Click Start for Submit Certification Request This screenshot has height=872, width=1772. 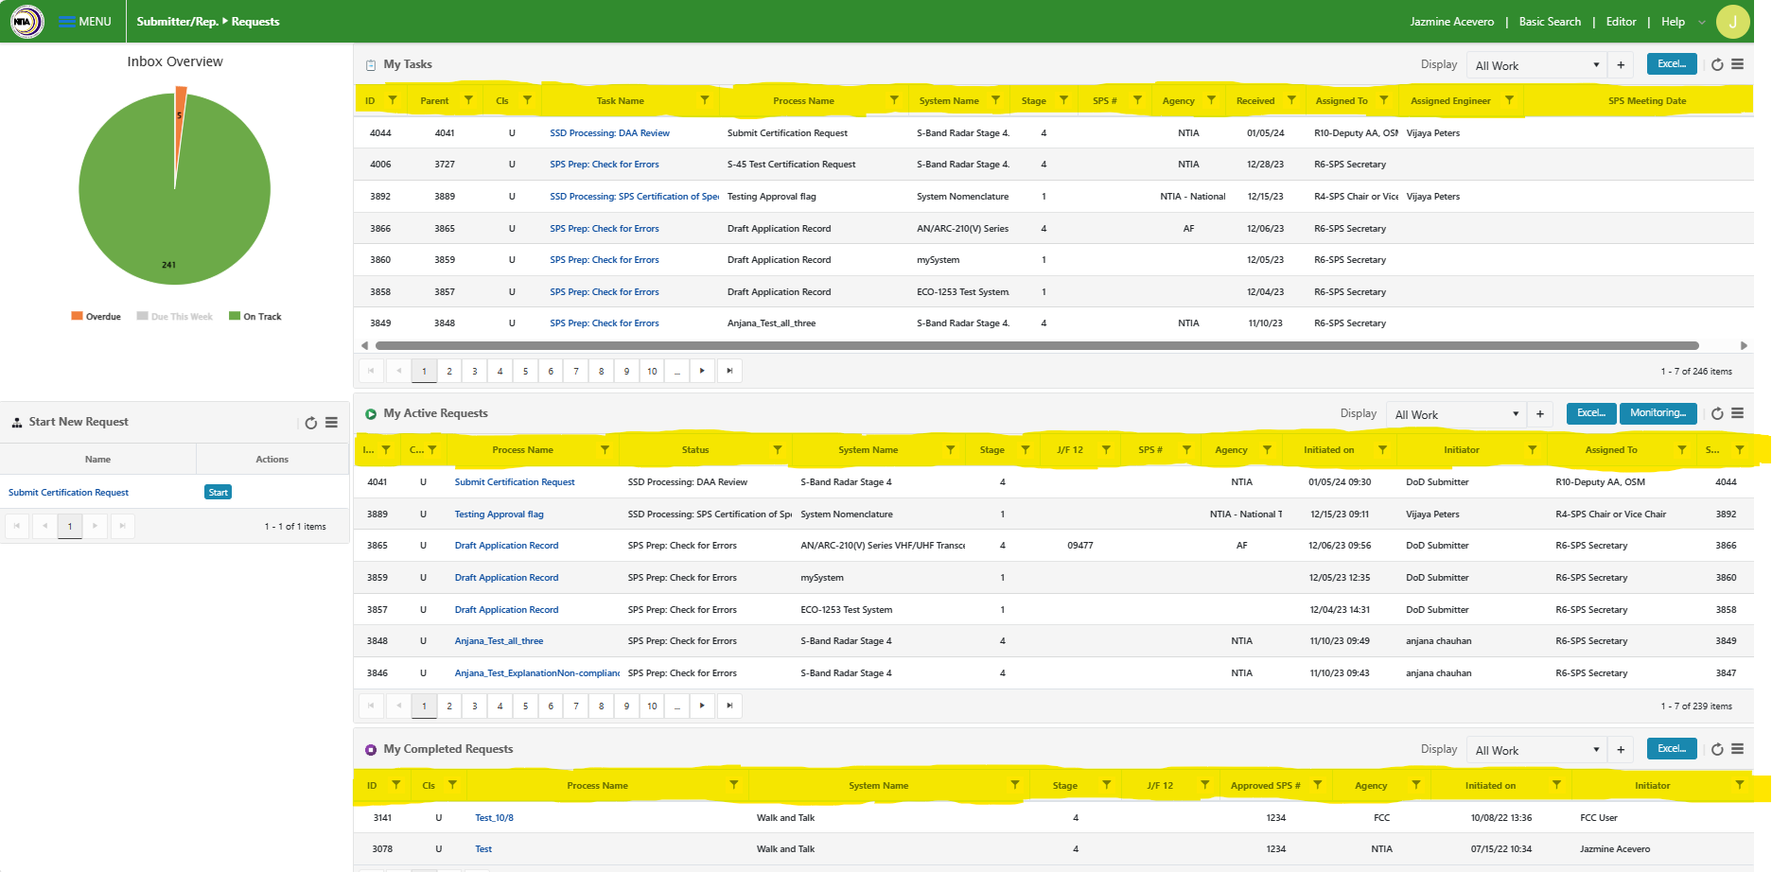[x=218, y=493]
